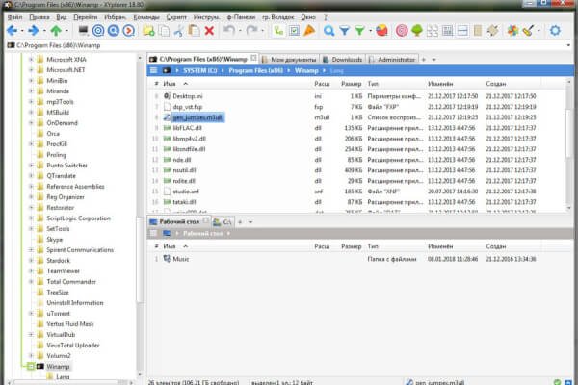Click the green funnel filter icon

tap(359, 31)
